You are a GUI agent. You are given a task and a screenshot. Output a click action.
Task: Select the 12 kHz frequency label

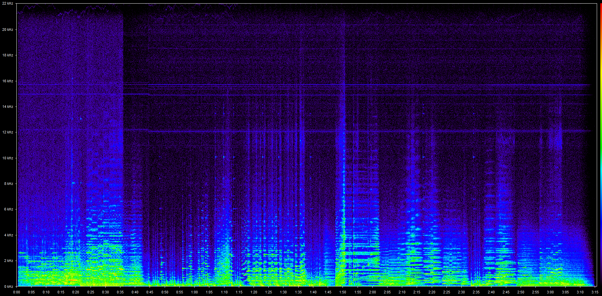[8, 132]
